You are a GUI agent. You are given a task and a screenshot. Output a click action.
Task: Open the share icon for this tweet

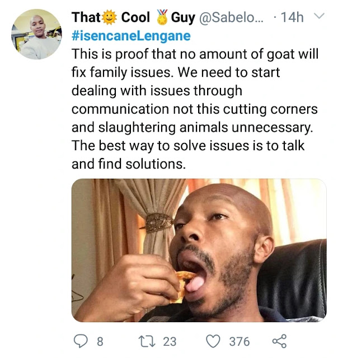(279, 341)
